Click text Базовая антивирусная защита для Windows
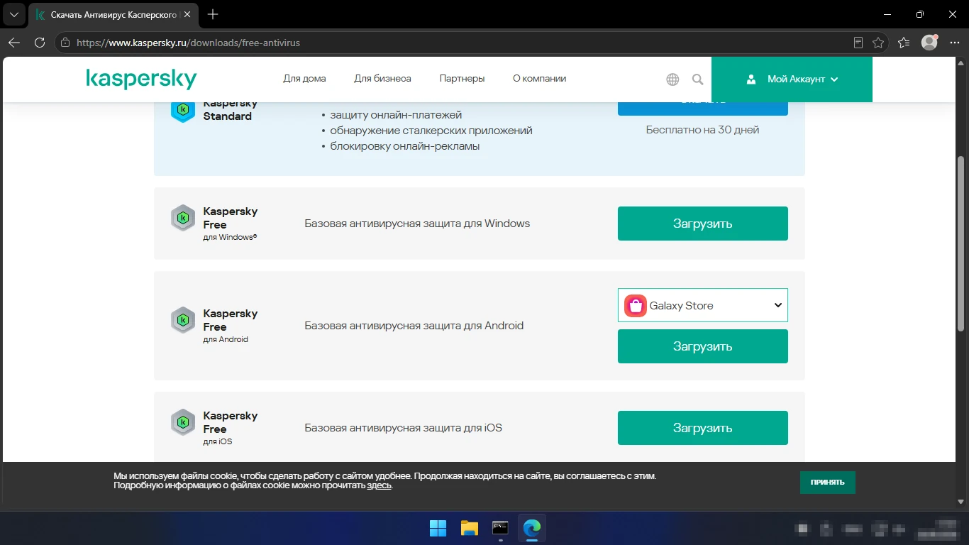969x545 pixels. point(417,224)
